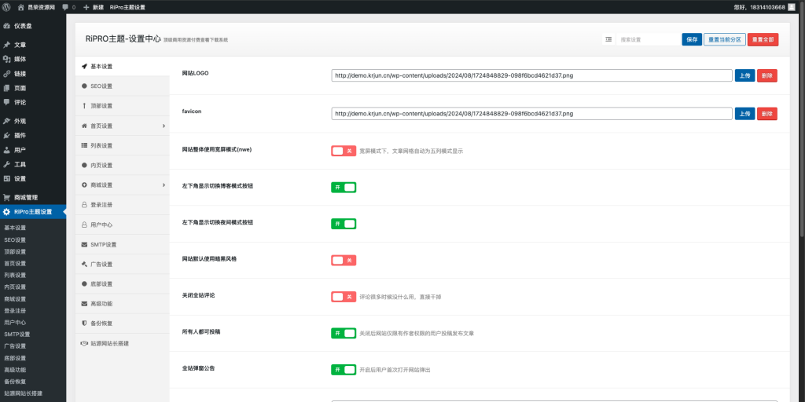Click the expand-all list icon beside search
This screenshot has height=402, width=805.
click(608, 39)
